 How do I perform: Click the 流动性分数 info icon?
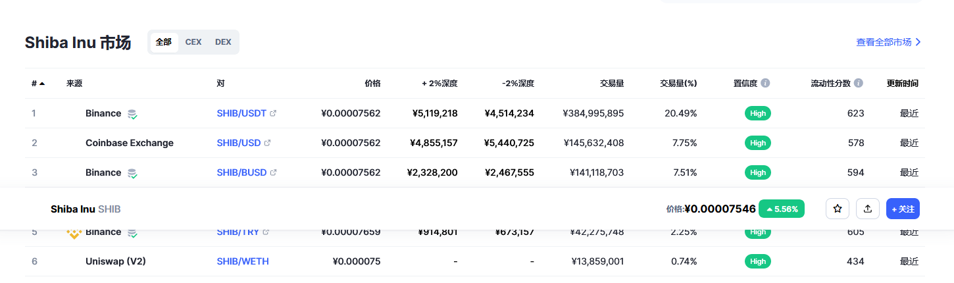point(859,84)
